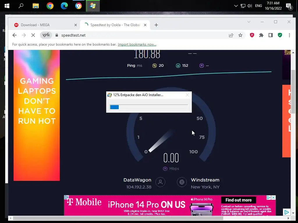Click New York, NY server location
This screenshot has height=223, width=298.
pos(205,187)
